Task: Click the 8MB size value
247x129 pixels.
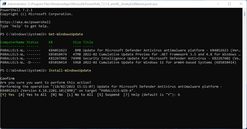Action: (78, 50)
